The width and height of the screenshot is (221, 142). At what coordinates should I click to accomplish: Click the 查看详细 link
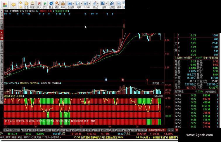[214, 58]
